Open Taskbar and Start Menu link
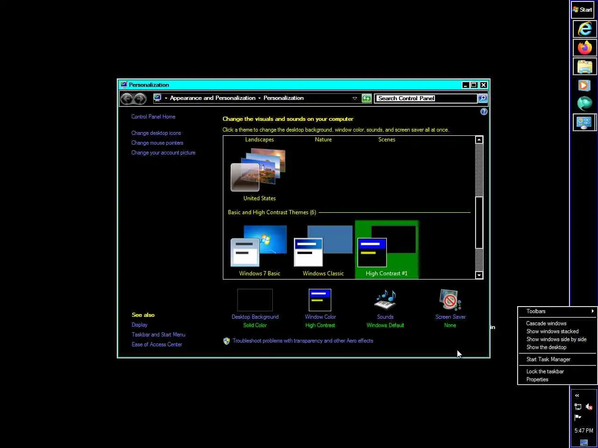The width and height of the screenshot is (598, 448). pos(158,335)
